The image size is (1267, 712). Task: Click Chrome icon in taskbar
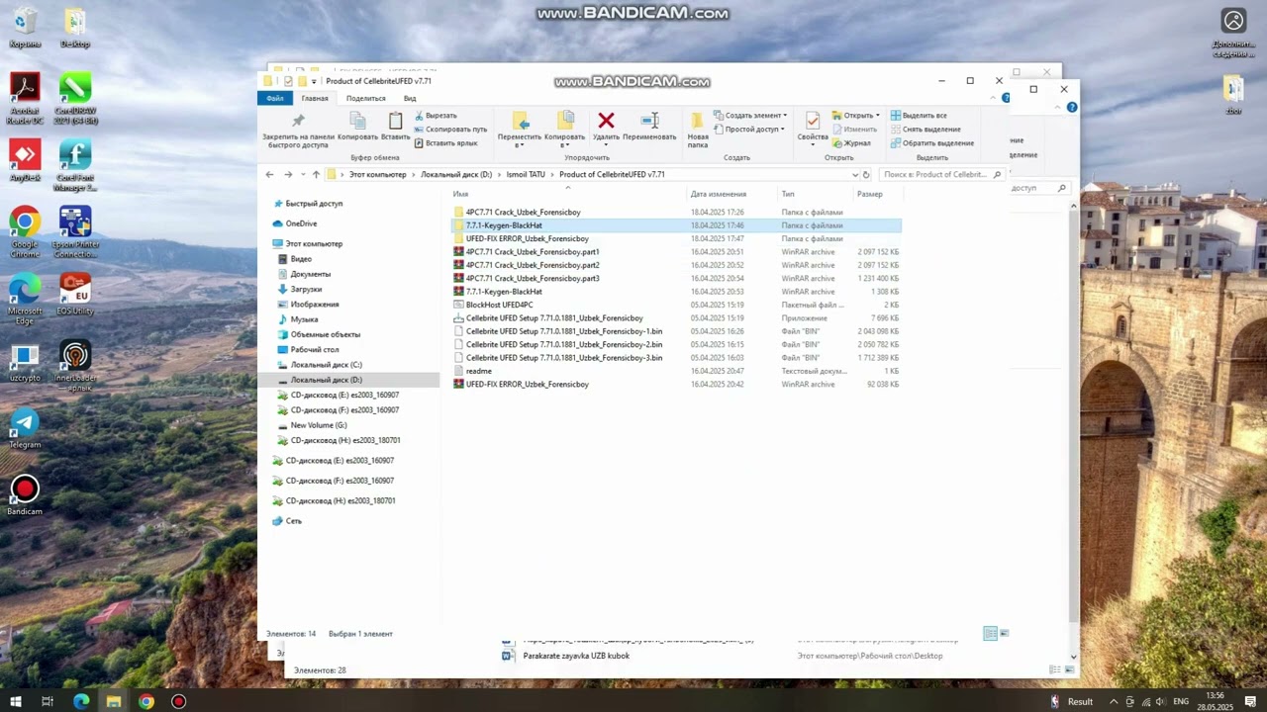[146, 701]
